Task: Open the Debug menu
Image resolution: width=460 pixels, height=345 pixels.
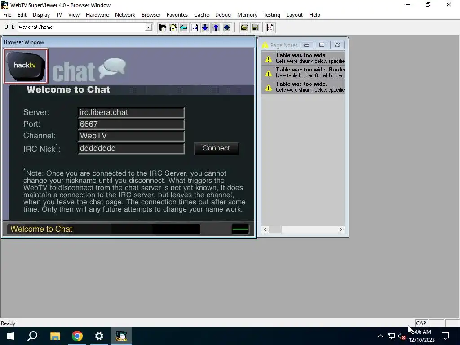Action: click(223, 15)
